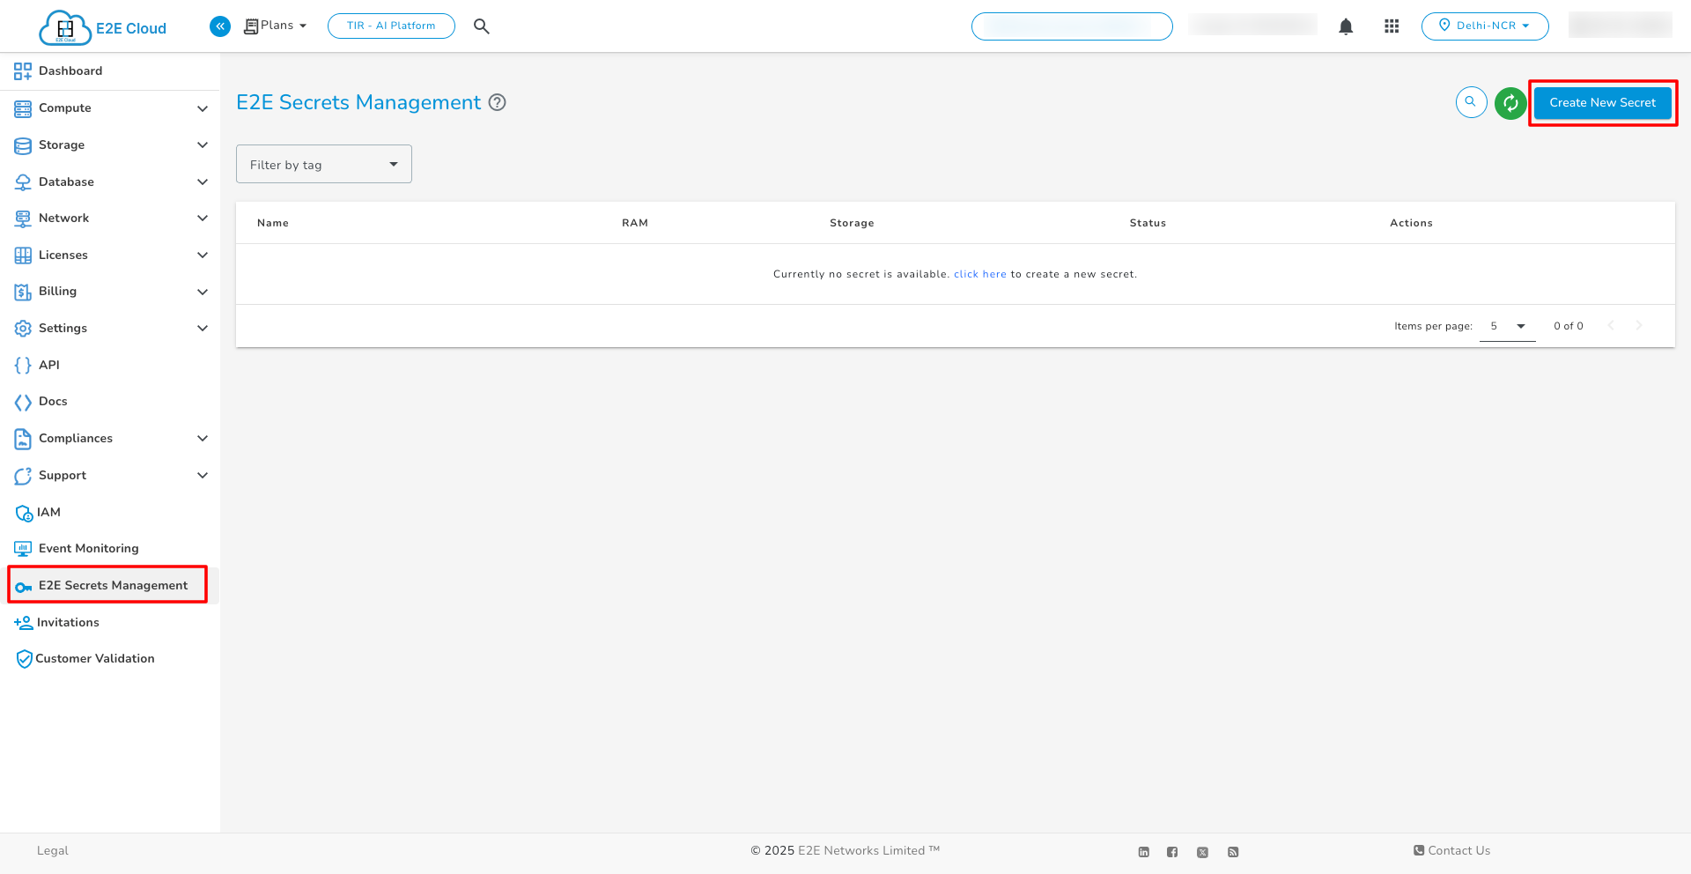Open the RSS feed footer icon
1691x874 pixels.
pos(1233,852)
